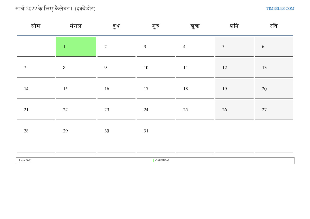Click the गुरु weekday column header

[x=156, y=26]
